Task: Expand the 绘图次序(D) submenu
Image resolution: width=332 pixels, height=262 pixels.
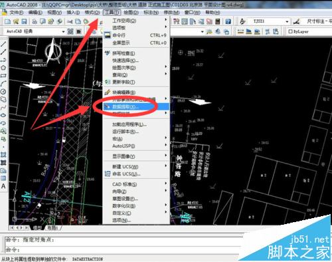Action: 136,67
